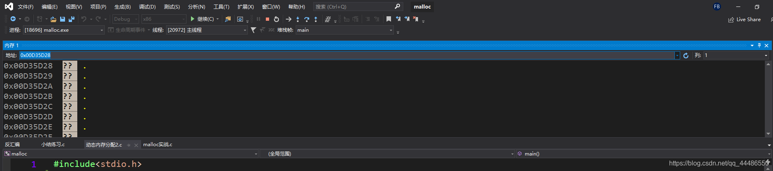Click the Open File folder icon
The image size is (773, 171).
coord(53,19)
